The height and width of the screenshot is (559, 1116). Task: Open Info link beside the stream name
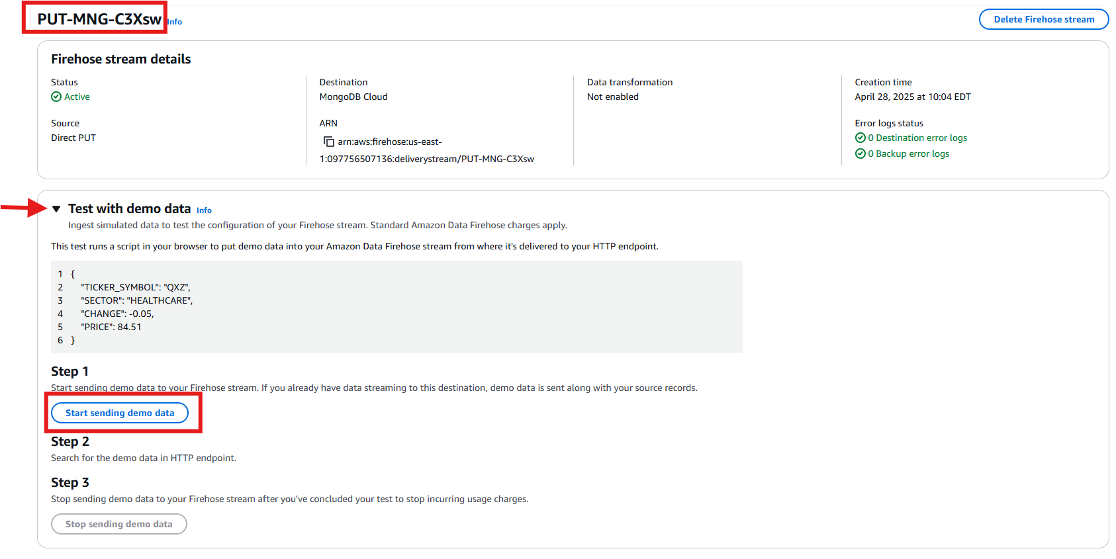pos(175,22)
